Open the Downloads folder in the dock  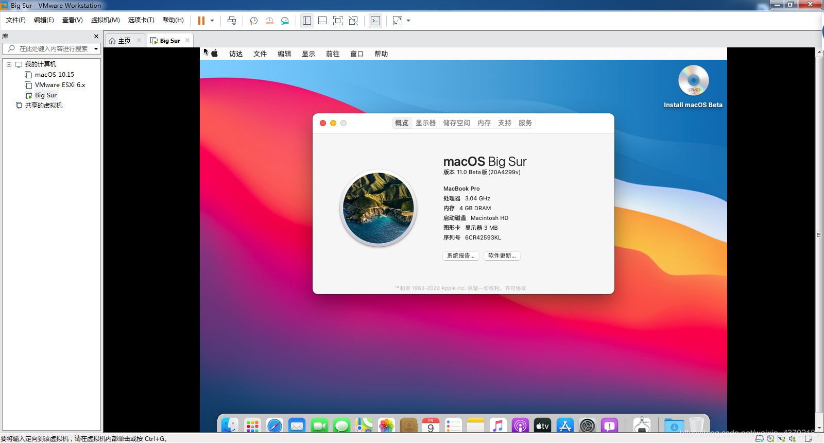pyautogui.click(x=674, y=425)
